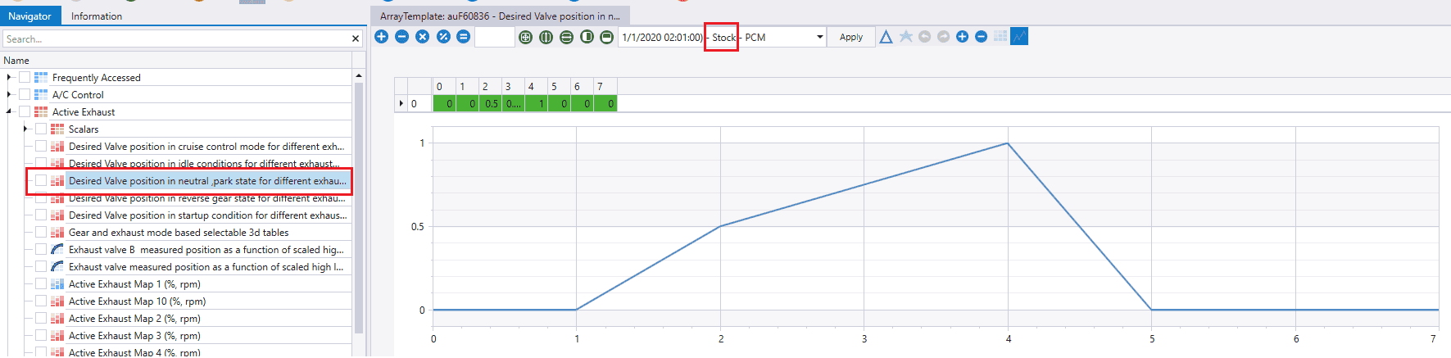Select table cell with value 0.5
1451x358 pixels.
490,104
